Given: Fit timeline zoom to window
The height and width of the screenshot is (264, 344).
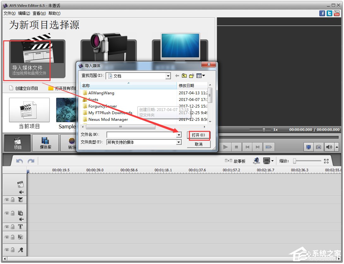Looking at the screenshot, I should (326, 161).
